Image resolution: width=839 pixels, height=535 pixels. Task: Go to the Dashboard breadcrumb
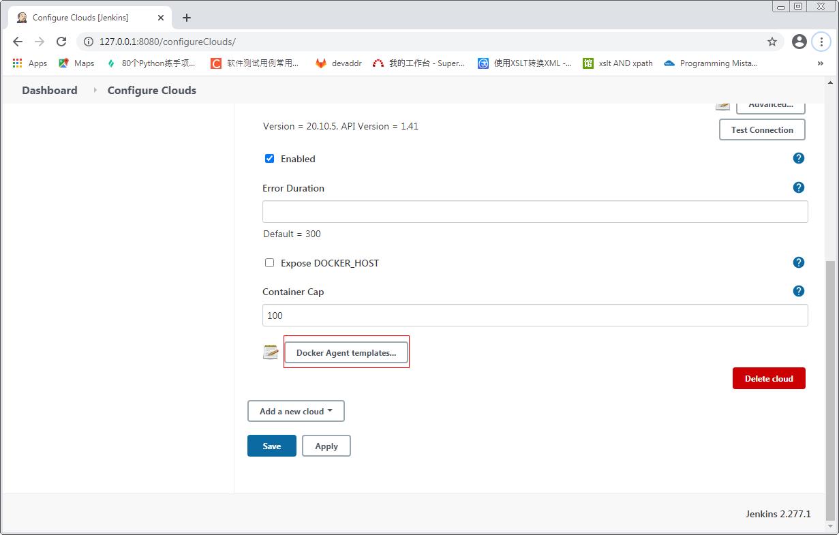coord(50,90)
